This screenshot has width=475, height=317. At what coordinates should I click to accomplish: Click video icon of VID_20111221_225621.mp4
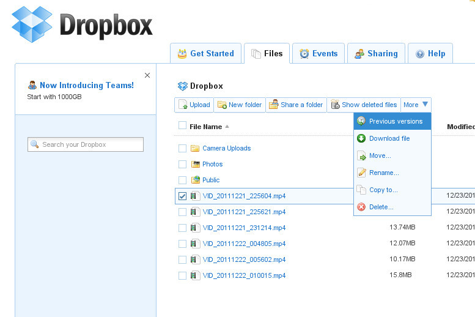[x=196, y=212]
